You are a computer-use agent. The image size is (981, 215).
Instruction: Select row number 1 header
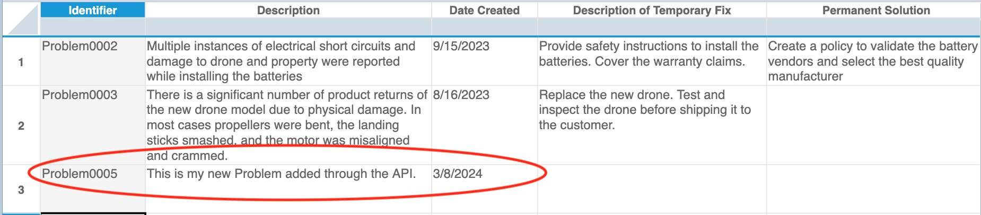click(x=21, y=62)
